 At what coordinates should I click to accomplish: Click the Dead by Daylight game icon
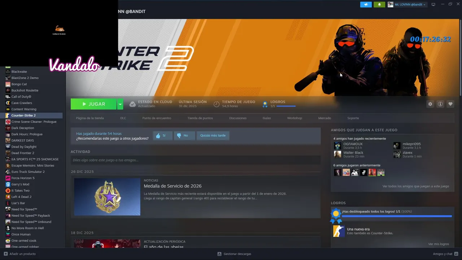point(8,147)
